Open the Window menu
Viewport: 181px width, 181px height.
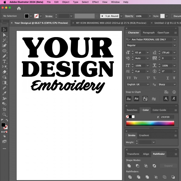coord(115,2)
